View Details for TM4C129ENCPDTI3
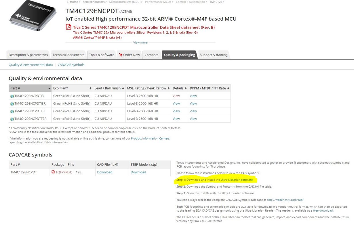354x226 pixels. (x=176, y=96)
